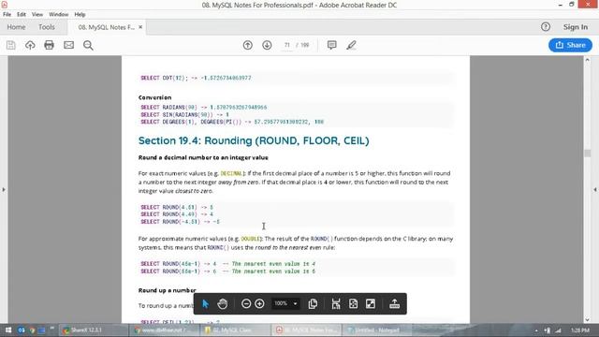The image size is (599, 337).
Task: Open the Edit menu
Action: 22,14
